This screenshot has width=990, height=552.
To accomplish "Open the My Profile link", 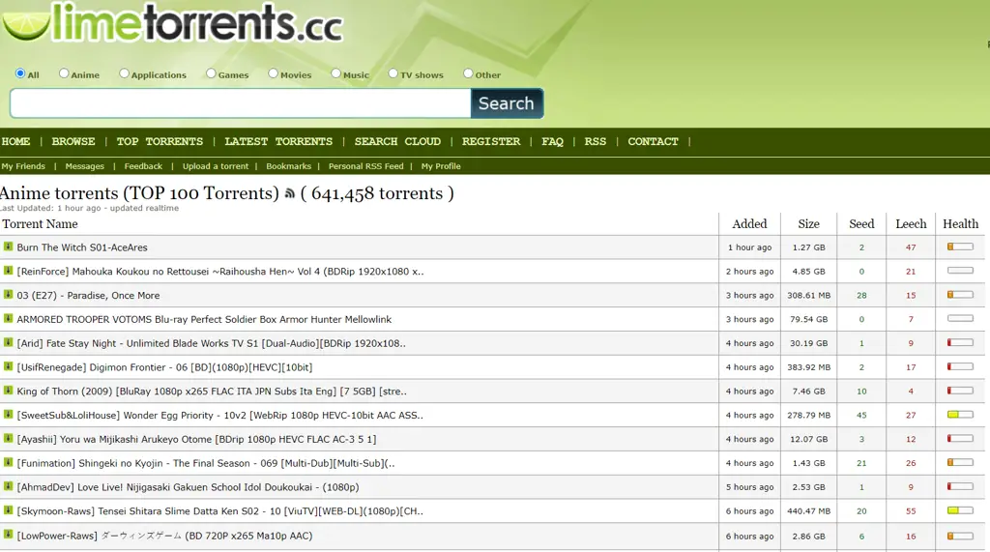I will pyautogui.click(x=441, y=166).
